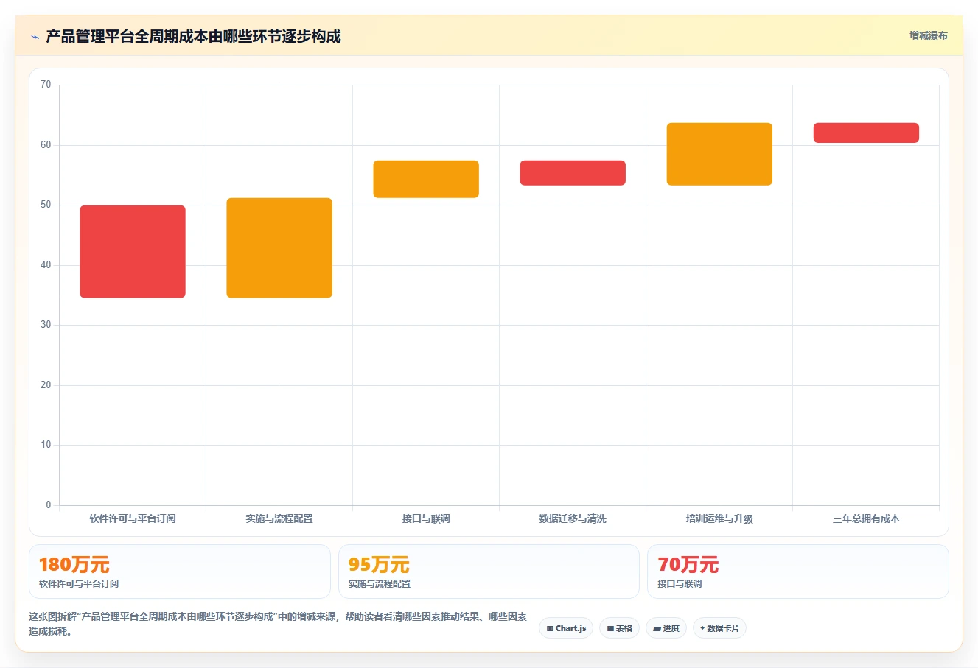Click the red bar for 软件许可与平台订阅
Viewport: 978px width, 668px height.
[133, 252]
